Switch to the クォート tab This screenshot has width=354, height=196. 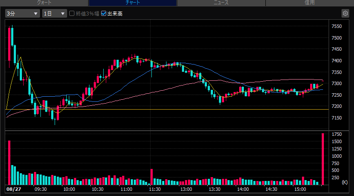(44, 3)
